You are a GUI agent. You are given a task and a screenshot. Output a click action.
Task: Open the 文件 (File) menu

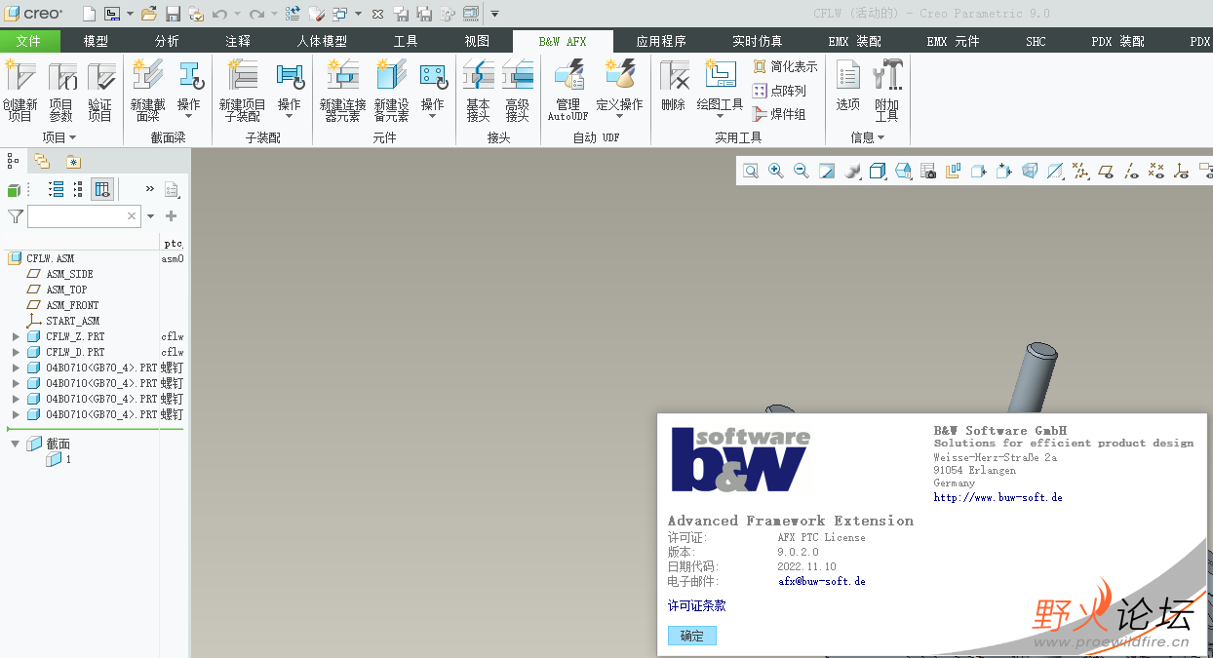(x=29, y=41)
